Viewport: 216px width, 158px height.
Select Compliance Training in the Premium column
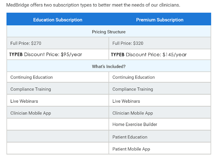(x=133, y=89)
